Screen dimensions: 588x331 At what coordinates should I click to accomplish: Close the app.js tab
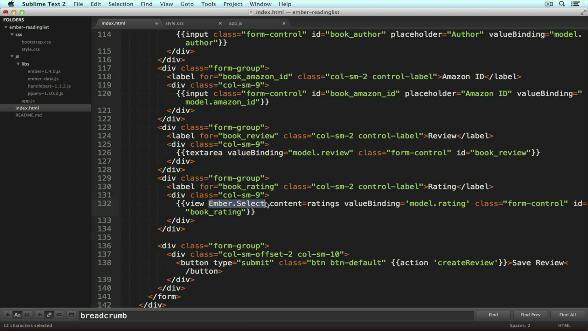pyautogui.click(x=284, y=23)
